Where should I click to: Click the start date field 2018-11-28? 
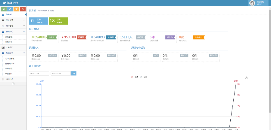click(39, 73)
